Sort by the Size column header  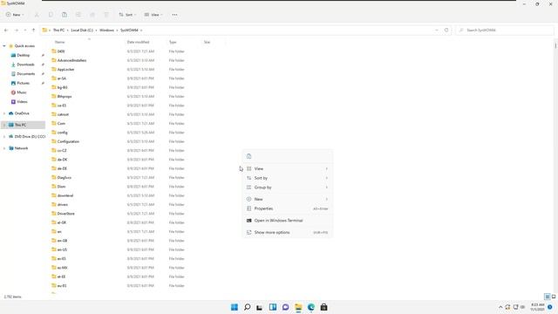pos(207,42)
